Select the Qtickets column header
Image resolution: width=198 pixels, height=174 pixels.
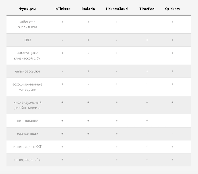pos(172,9)
